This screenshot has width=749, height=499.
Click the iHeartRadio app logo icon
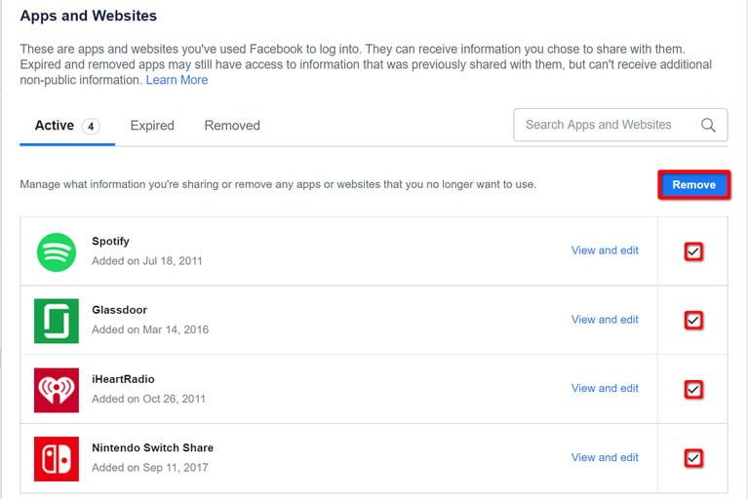tap(57, 390)
